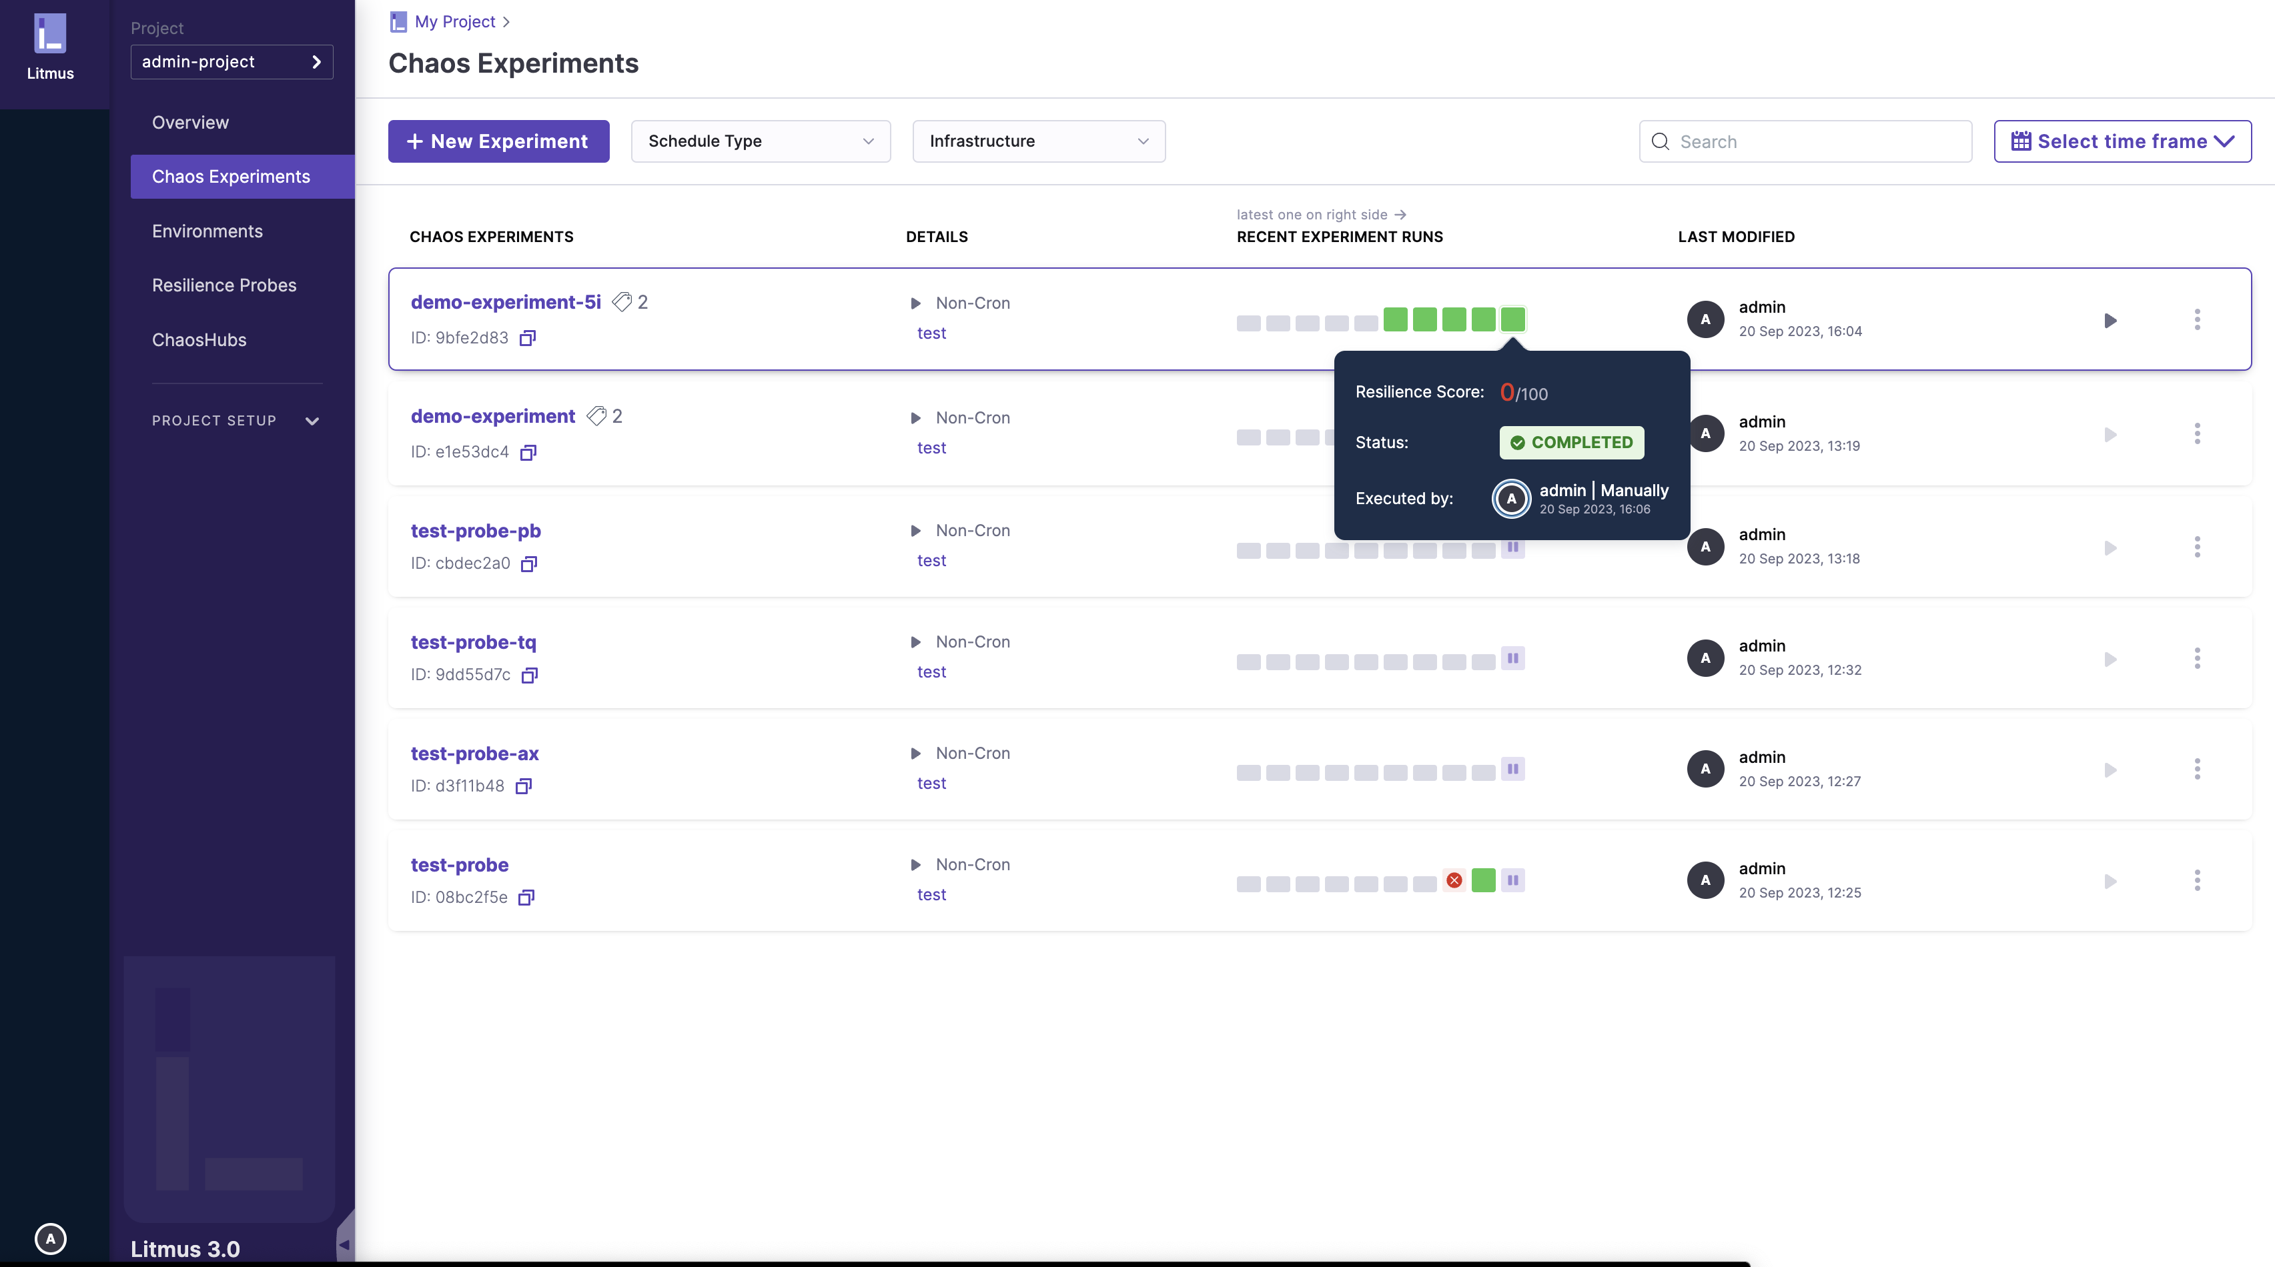Click the queued run indicator for test-probe-ax
The height and width of the screenshot is (1267, 2275).
pyautogui.click(x=1512, y=769)
